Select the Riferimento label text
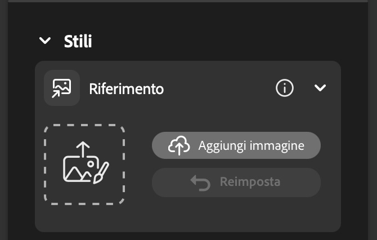The image size is (377, 240). 126,88
